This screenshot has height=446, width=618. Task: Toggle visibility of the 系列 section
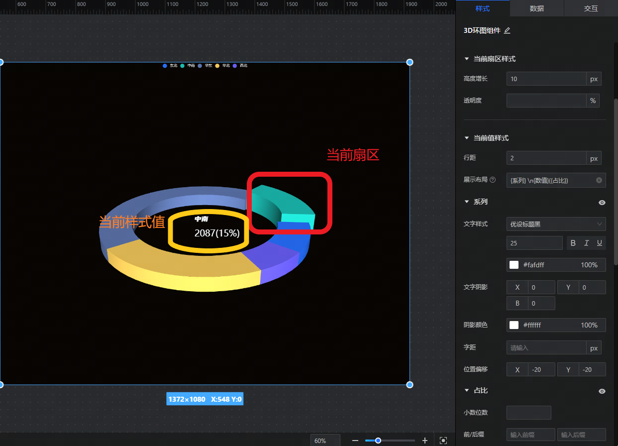pos(602,203)
